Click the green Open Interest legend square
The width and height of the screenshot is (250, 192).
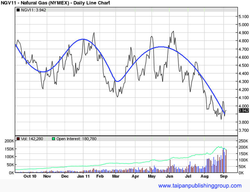[54, 139]
